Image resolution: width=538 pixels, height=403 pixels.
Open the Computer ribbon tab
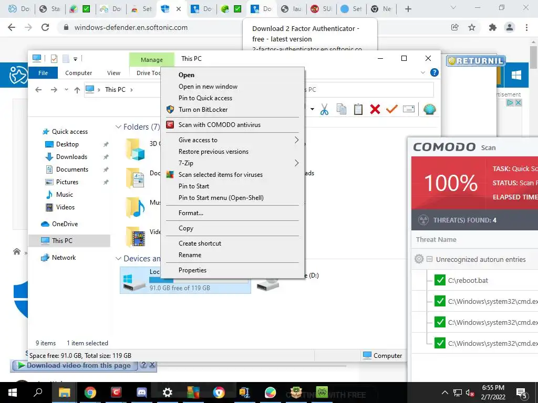79,72
